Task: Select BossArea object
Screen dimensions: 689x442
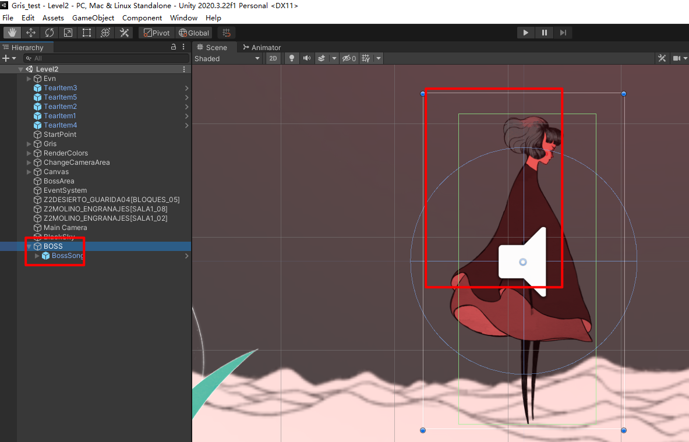Action: point(59,181)
